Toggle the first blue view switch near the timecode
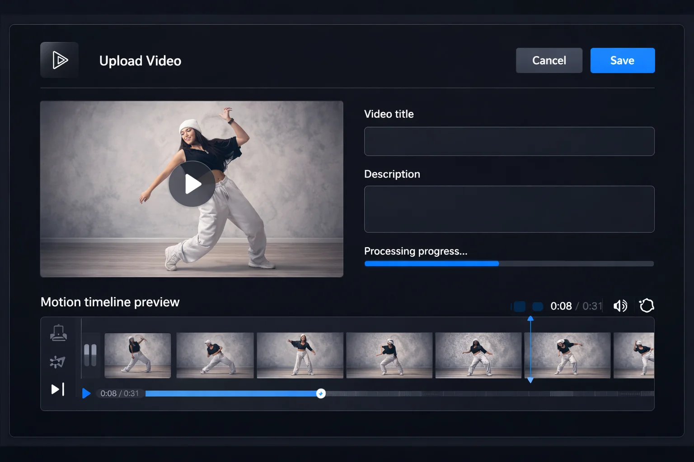The height and width of the screenshot is (462, 694). pos(519,306)
